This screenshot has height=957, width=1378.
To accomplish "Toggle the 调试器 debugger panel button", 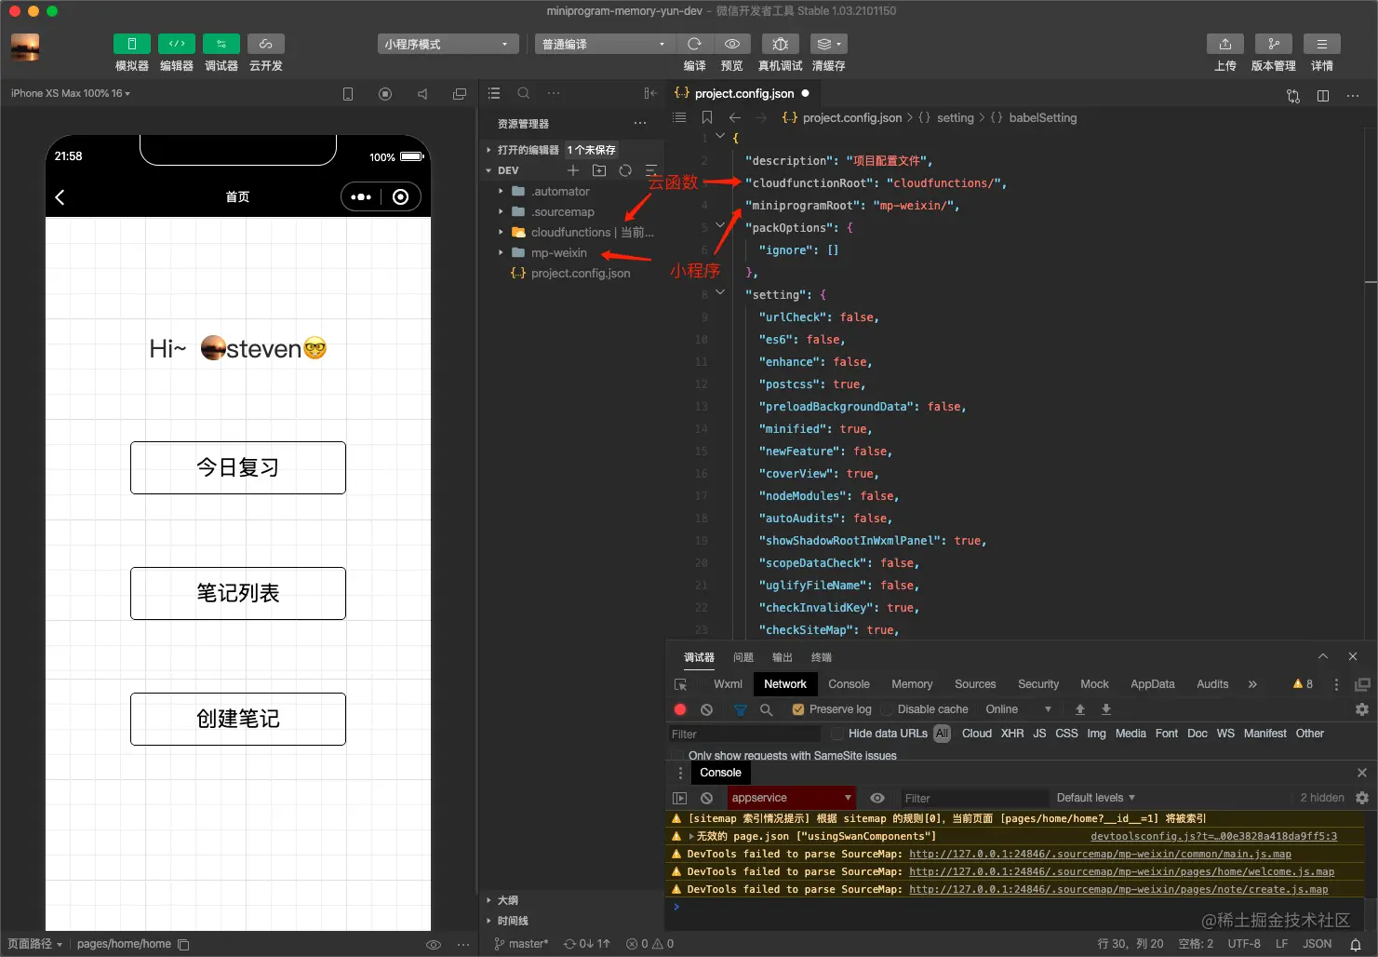I will [221, 44].
